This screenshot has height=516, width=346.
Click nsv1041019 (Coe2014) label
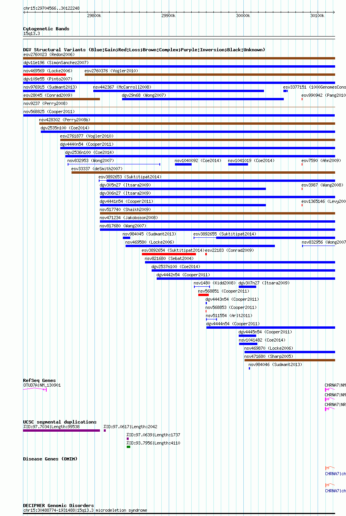251,160
